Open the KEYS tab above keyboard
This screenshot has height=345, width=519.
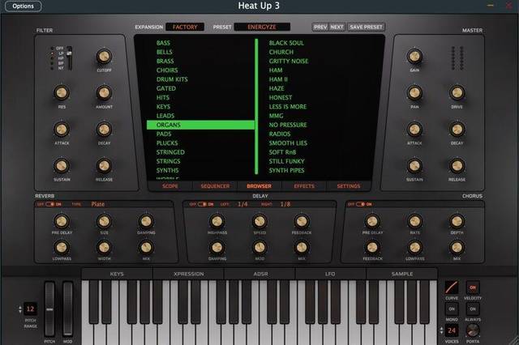pos(117,274)
